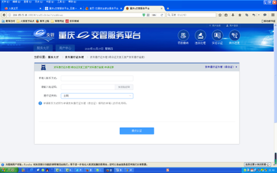The image size is (277, 173).
Task: Close the 火狐主页 tab
Action: coord(40,8)
